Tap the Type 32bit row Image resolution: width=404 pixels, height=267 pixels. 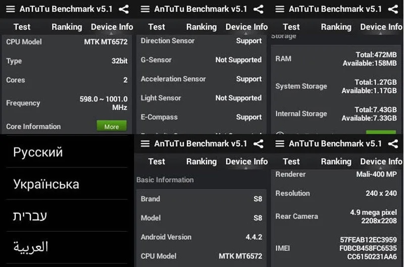tap(67, 61)
